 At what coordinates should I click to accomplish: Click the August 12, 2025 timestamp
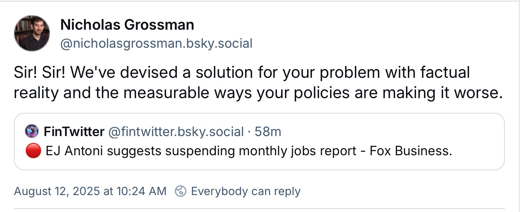point(90,191)
